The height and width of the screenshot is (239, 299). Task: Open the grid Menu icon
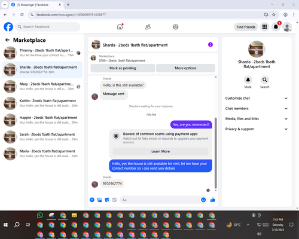[264, 27]
